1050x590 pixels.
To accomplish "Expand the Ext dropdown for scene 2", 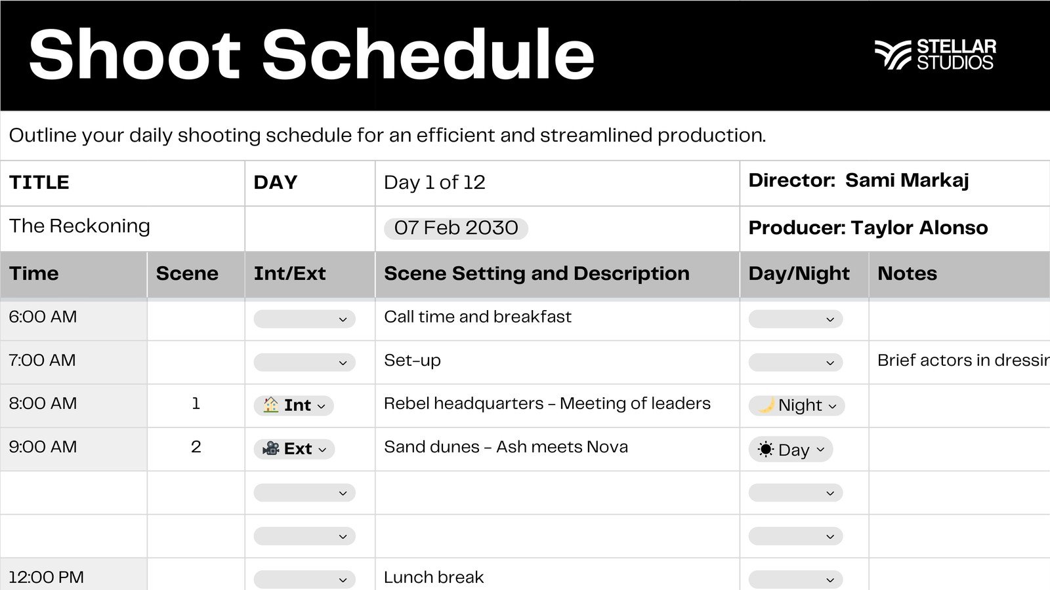I will coord(323,449).
